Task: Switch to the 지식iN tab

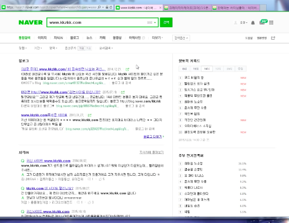Action: [58, 38]
